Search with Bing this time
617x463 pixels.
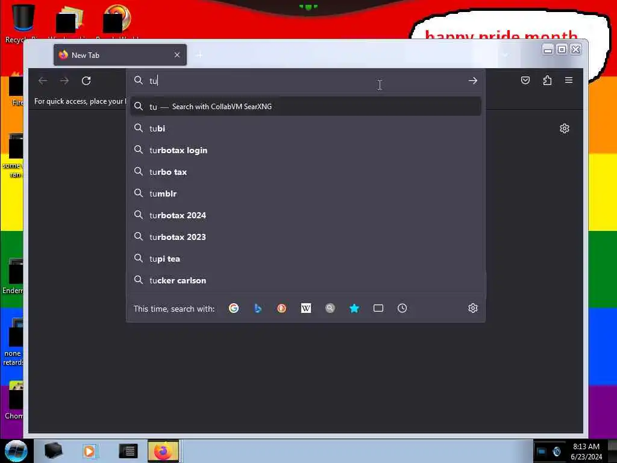pos(258,308)
